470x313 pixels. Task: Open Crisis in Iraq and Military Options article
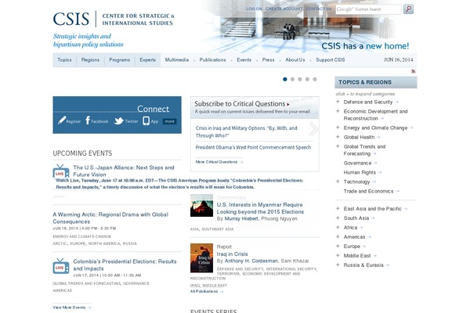click(x=247, y=131)
